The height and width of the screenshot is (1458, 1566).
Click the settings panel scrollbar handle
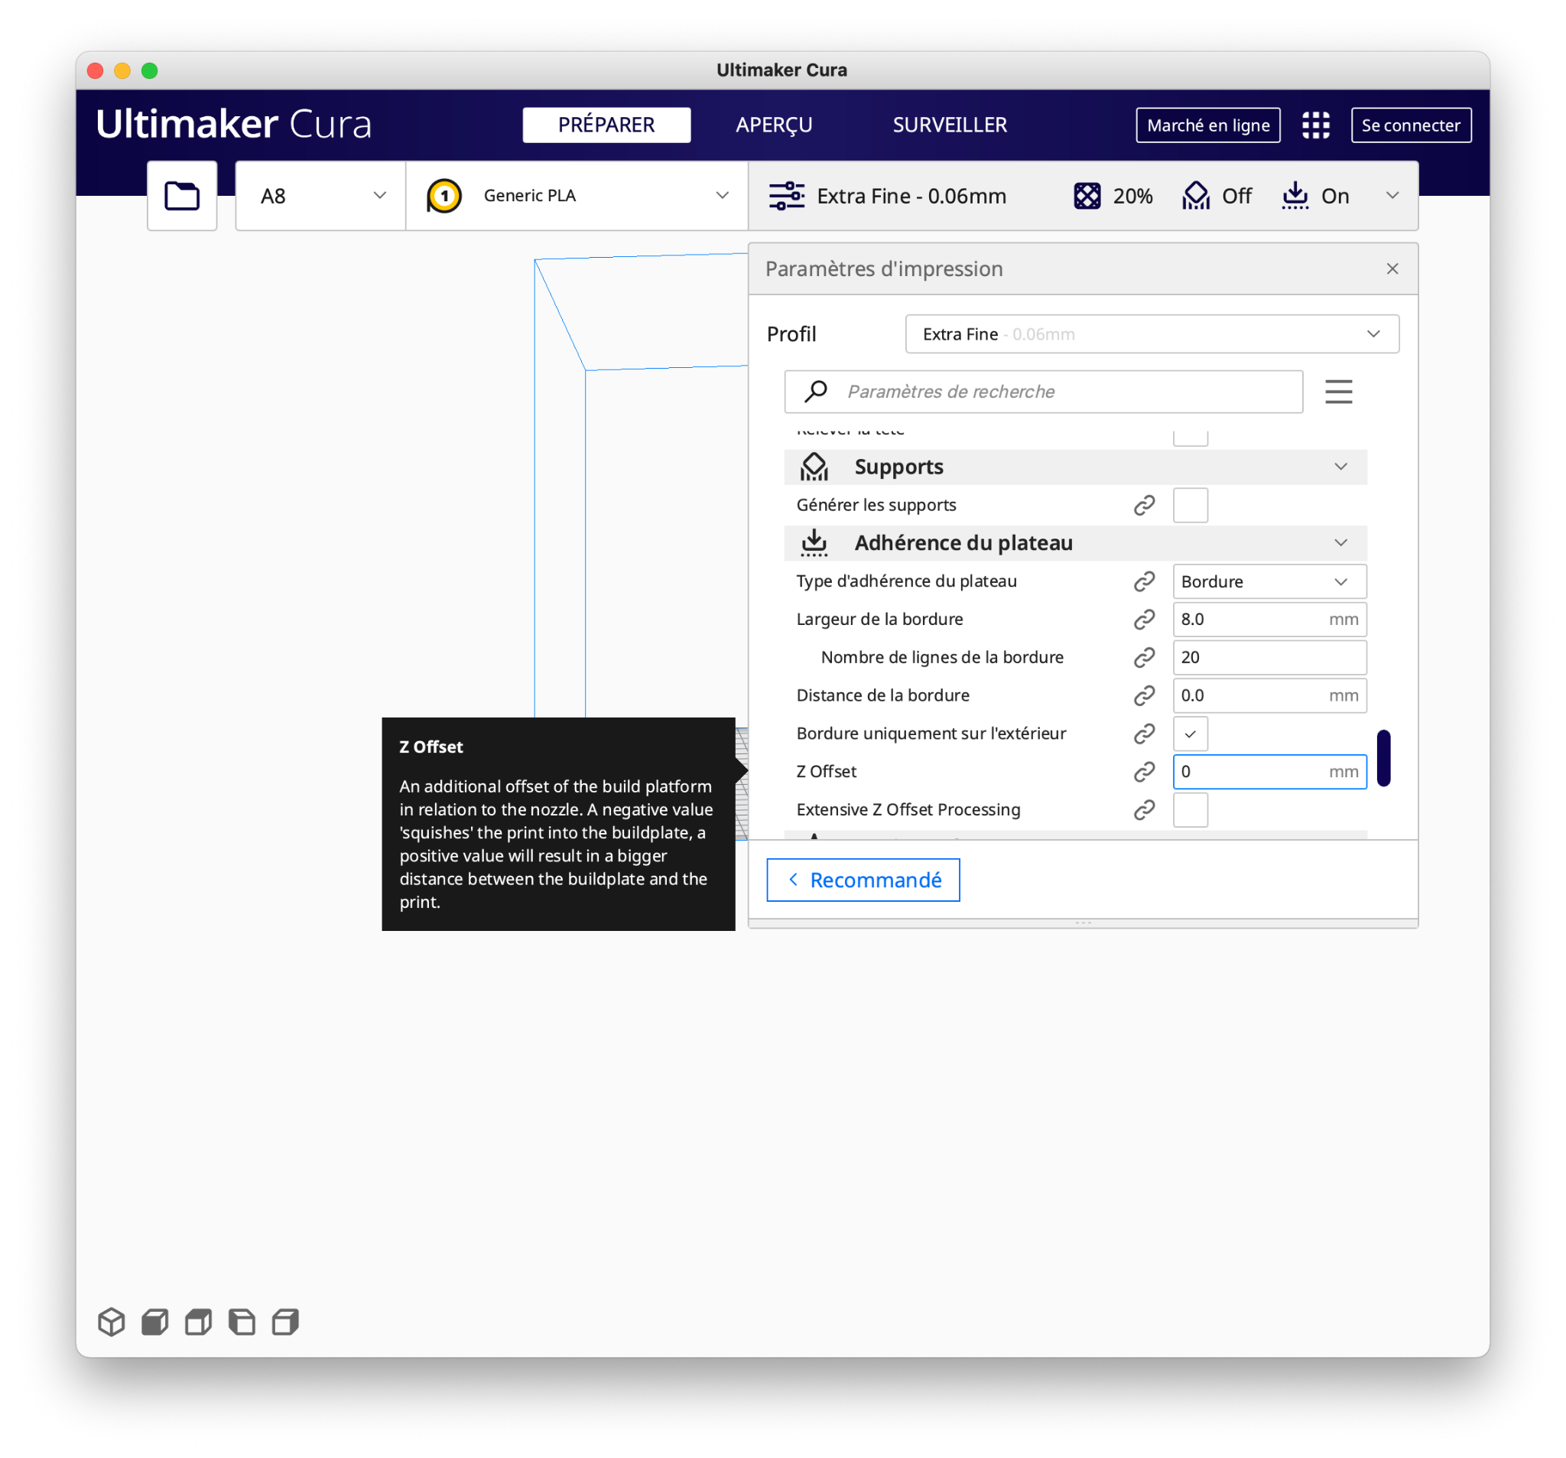(x=1383, y=758)
